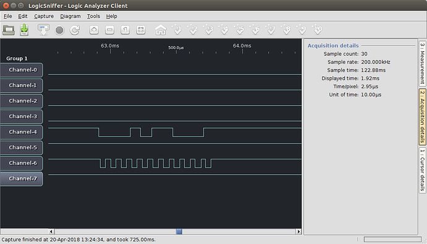Open the Diagram menu
Screen dimensions: 427x244
[x=71, y=16]
